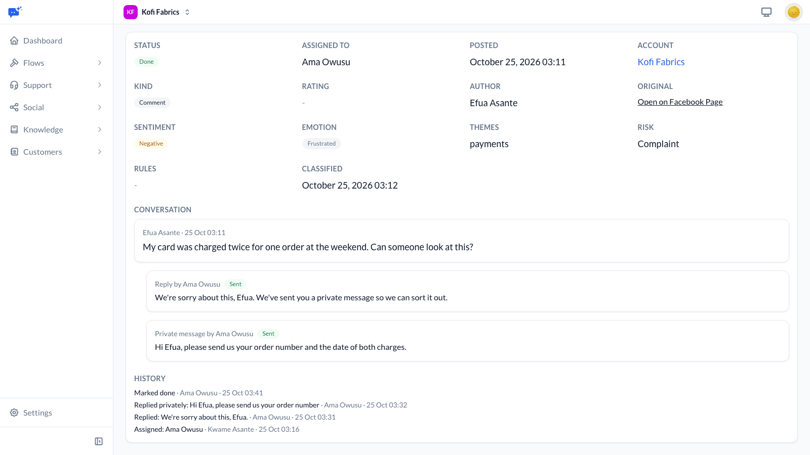Go to Dashboard in sidebar
This screenshot has width=810, height=455.
(x=56, y=40)
